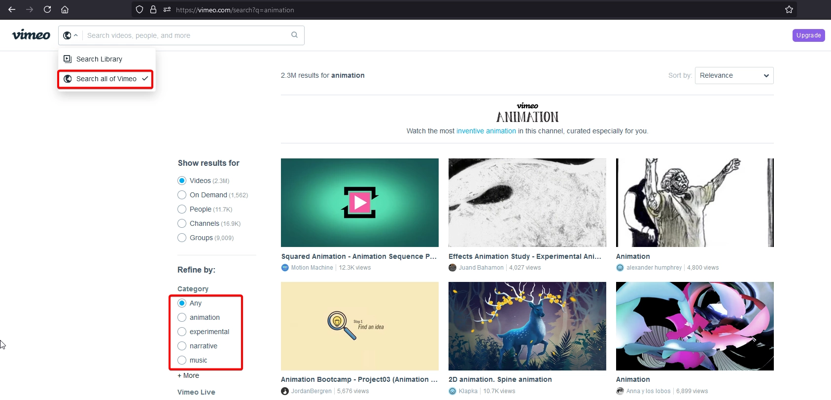Open the browser home icon
This screenshot has height=400, width=831.
tap(65, 9)
